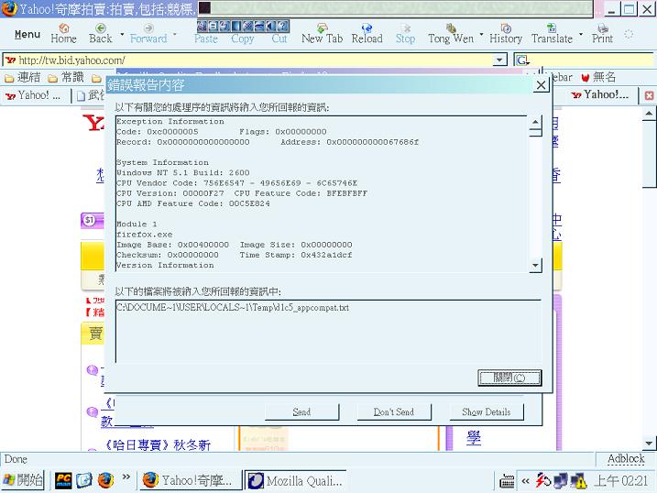Screen dimensions: 657x493
Task: Expand the quick launch overflow chevron
Action: [x=126, y=479]
